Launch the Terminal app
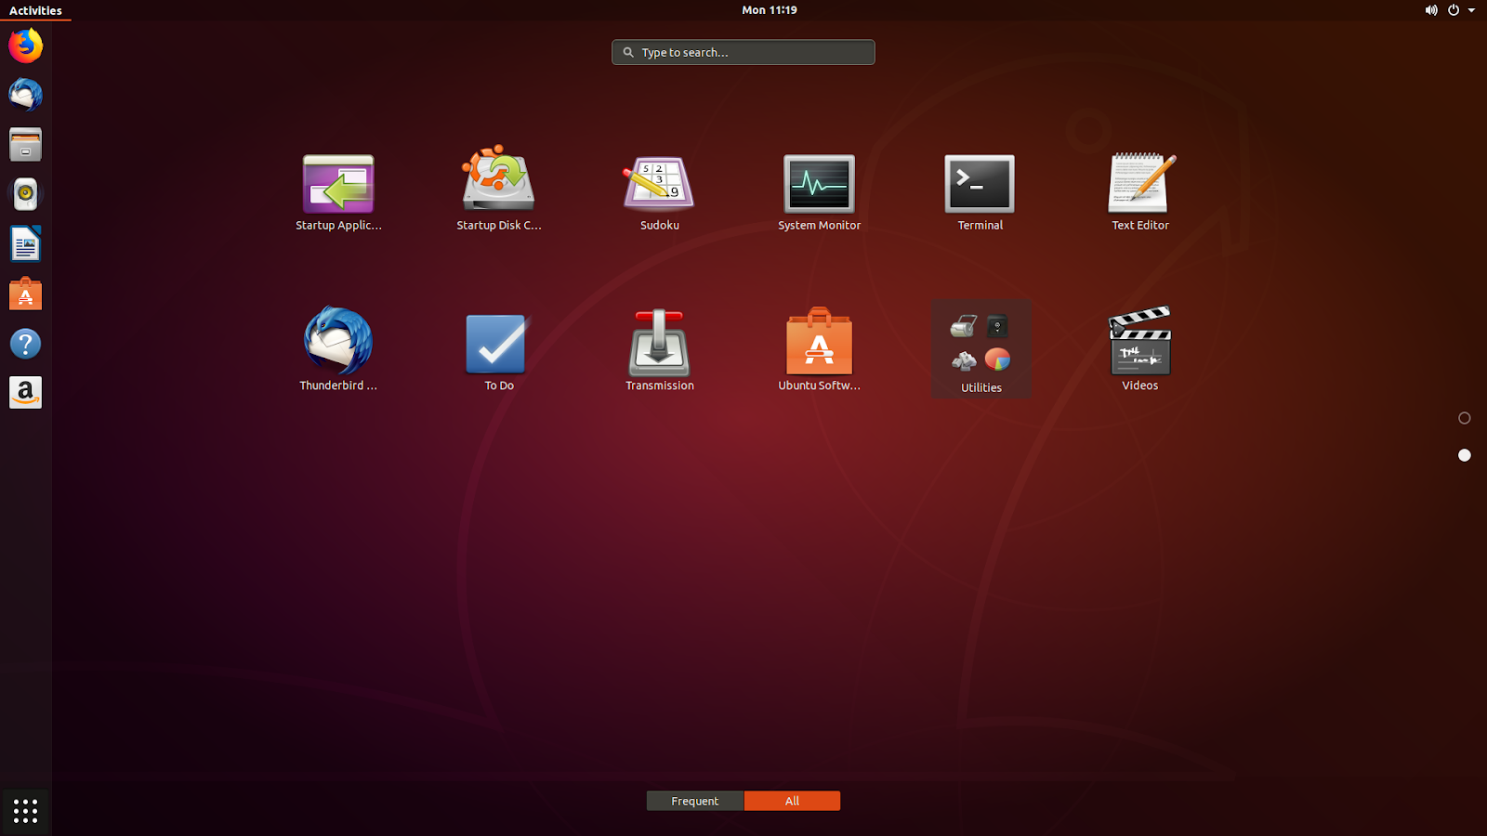The image size is (1487, 836). point(980,192)
